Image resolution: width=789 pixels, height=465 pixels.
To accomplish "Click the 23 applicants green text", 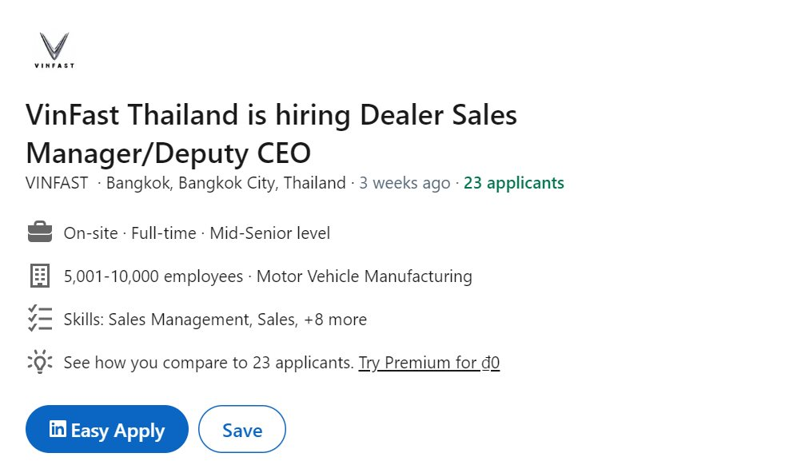I will (513, 183).
